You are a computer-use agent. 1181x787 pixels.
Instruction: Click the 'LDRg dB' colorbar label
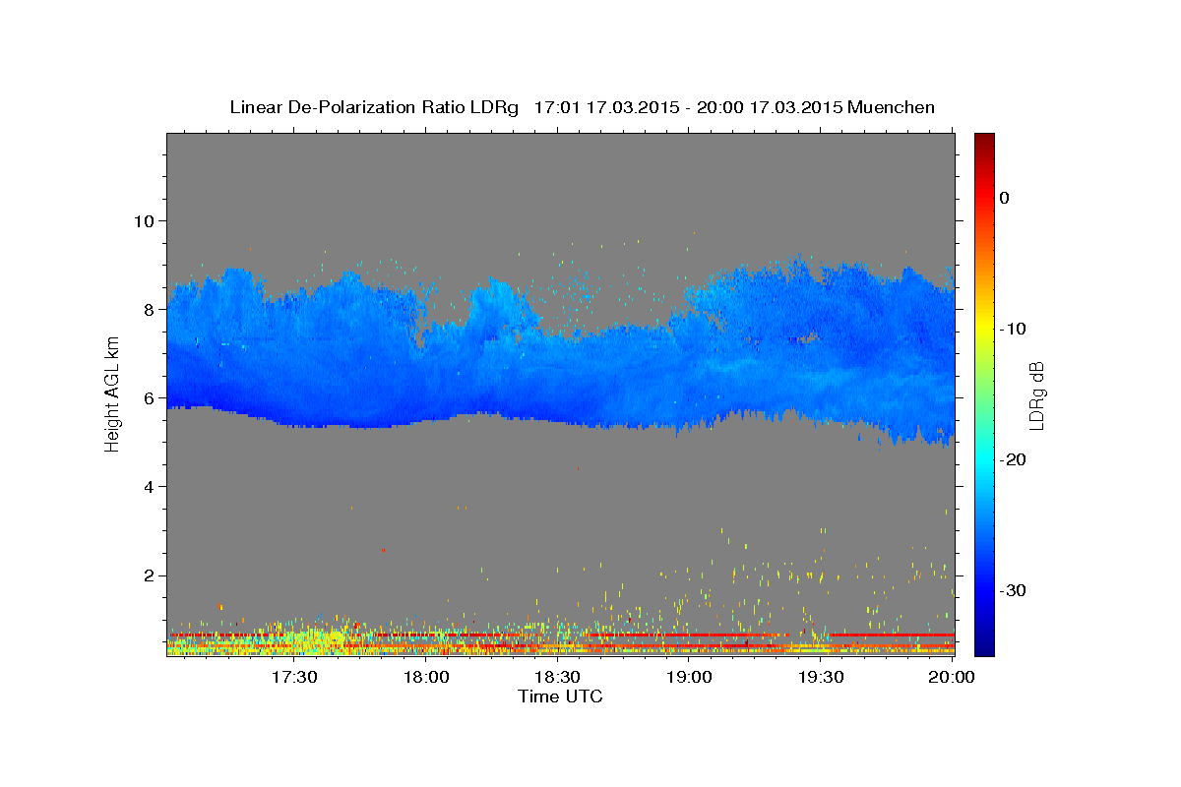[1036, 396]
